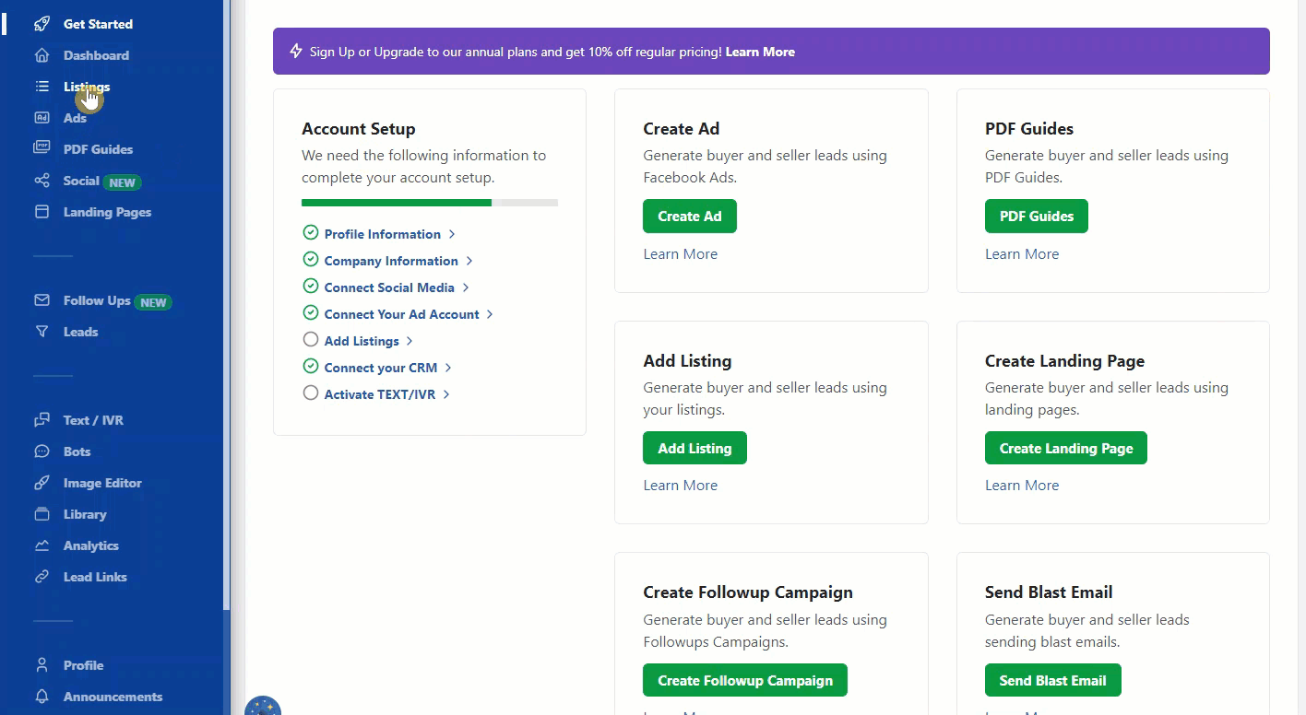Open Social via the share icon

tap(42, 181)
